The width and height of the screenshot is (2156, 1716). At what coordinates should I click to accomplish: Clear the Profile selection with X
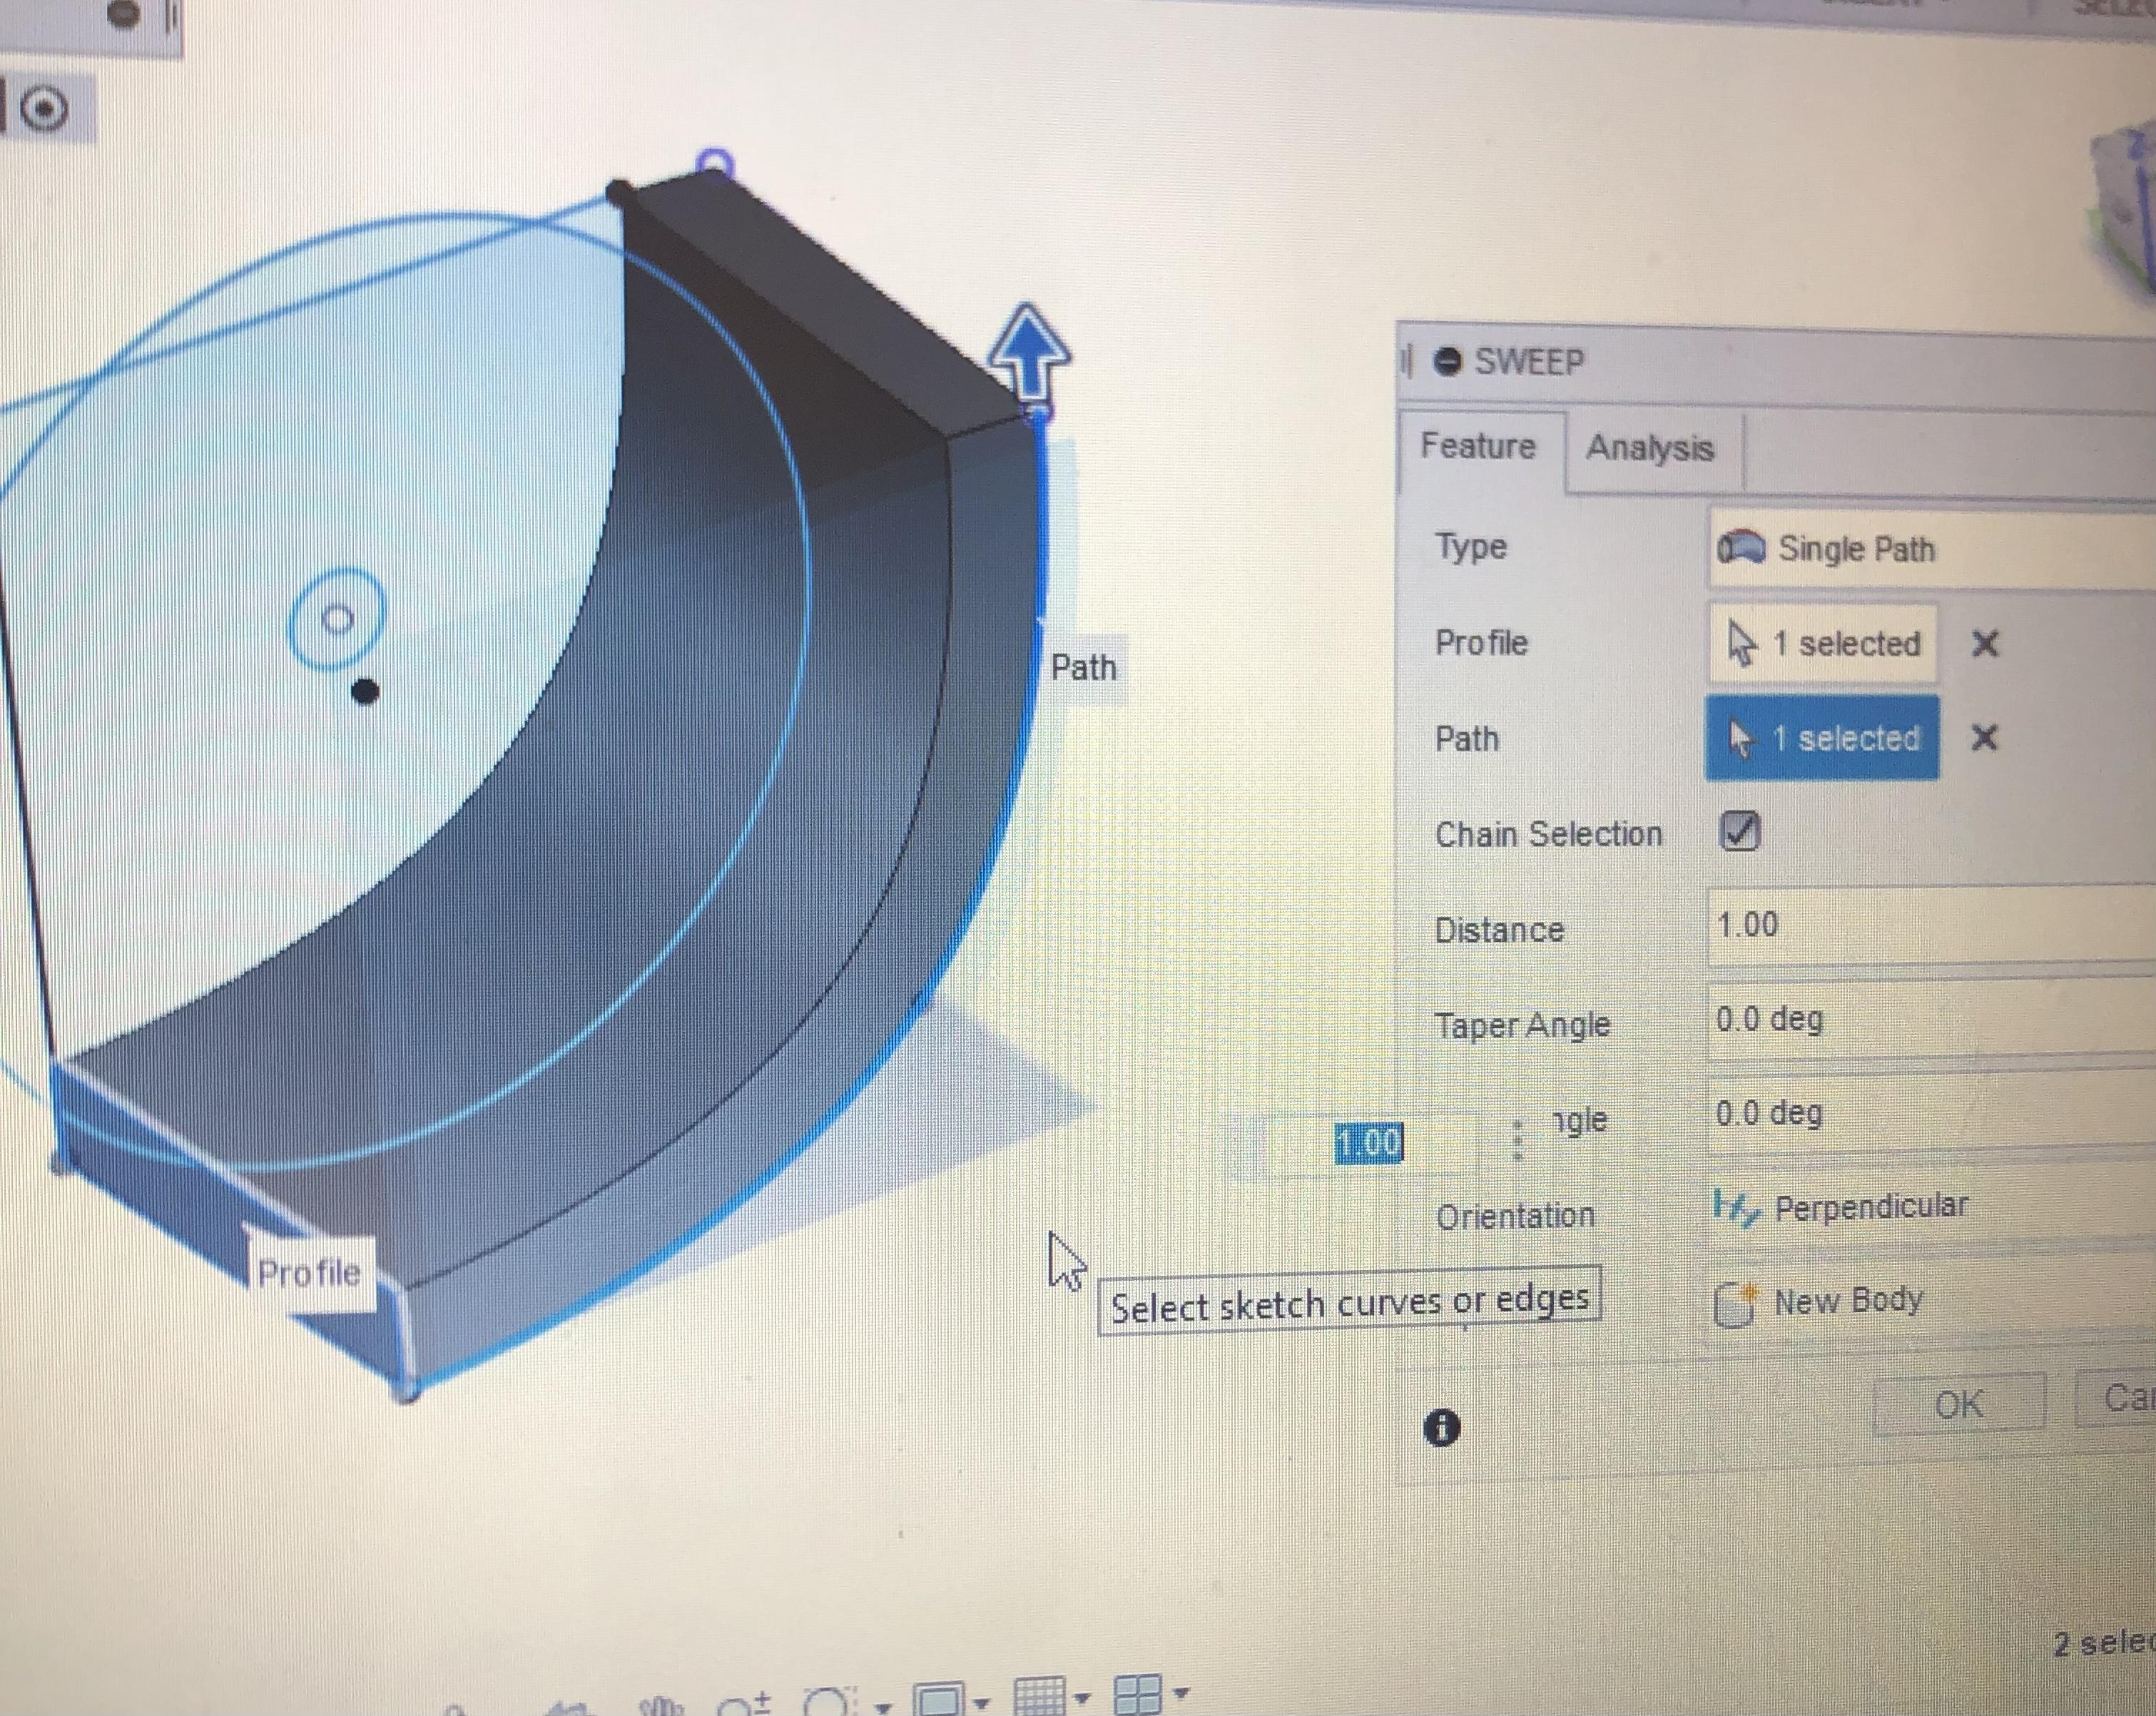[x=1985, y=644]
